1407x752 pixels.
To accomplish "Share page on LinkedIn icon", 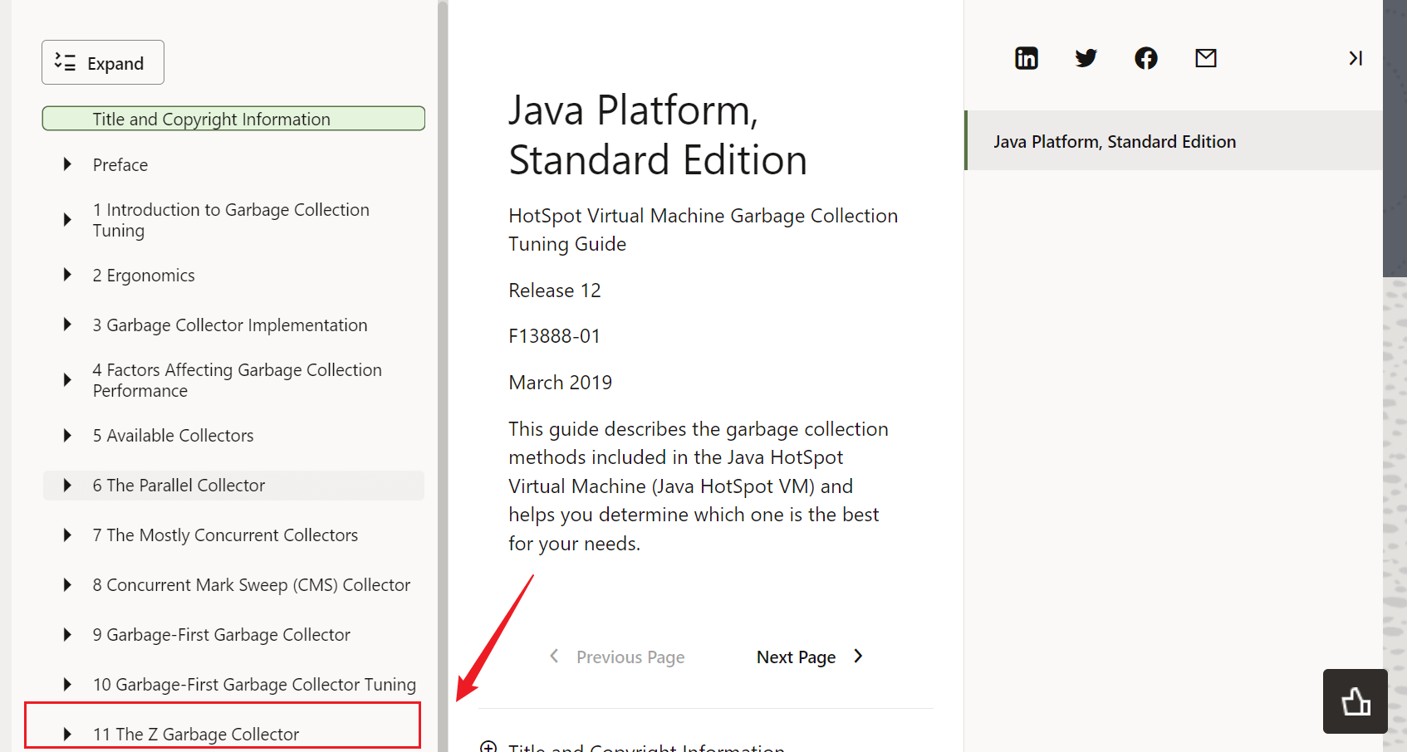I will coord(1027,58).
